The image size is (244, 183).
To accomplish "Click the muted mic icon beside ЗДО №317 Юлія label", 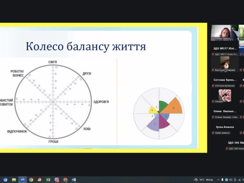I will (213, 54).
